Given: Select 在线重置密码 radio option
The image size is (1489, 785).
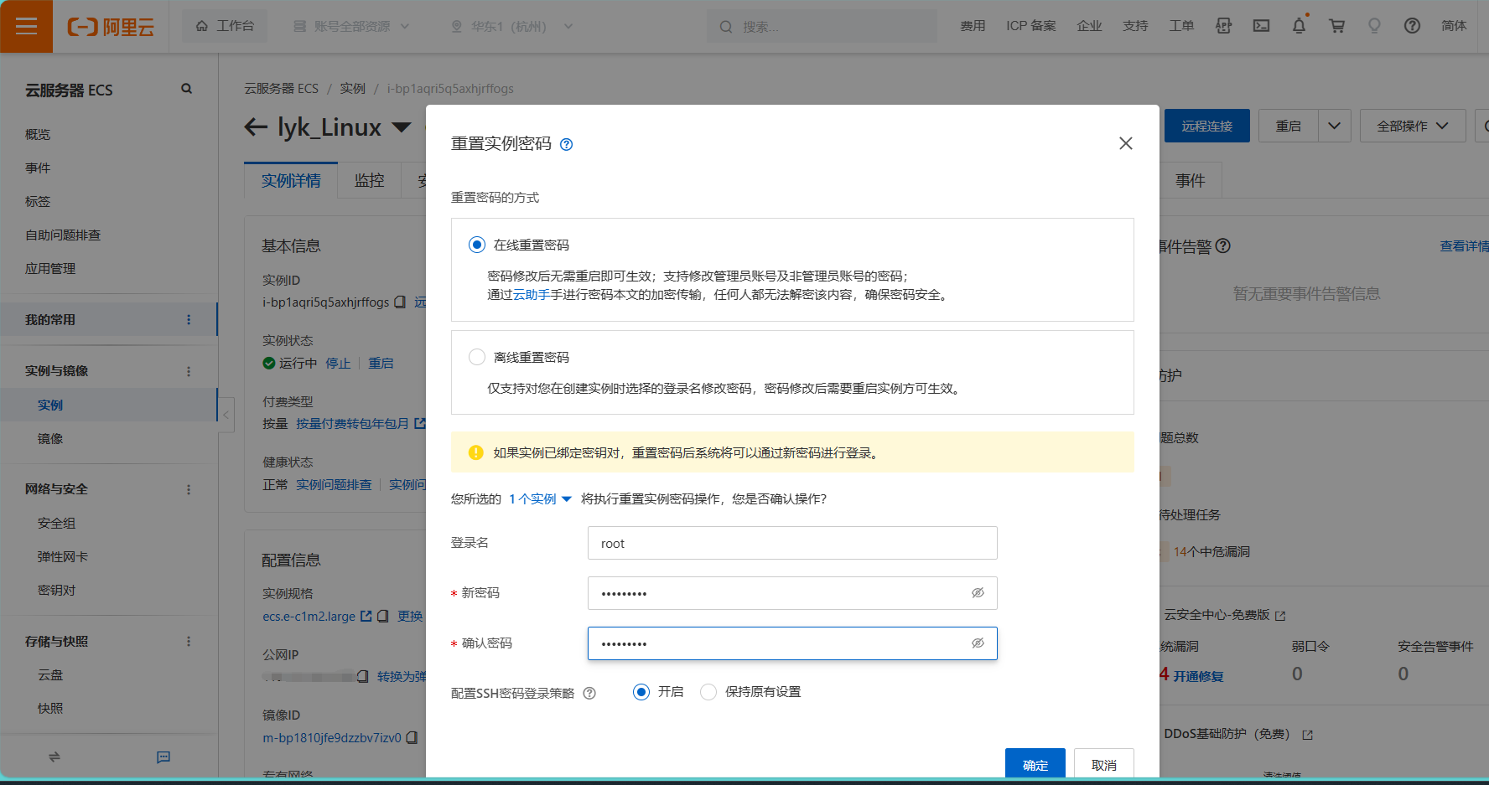Looking at the screenshot, I should (477, 245).
